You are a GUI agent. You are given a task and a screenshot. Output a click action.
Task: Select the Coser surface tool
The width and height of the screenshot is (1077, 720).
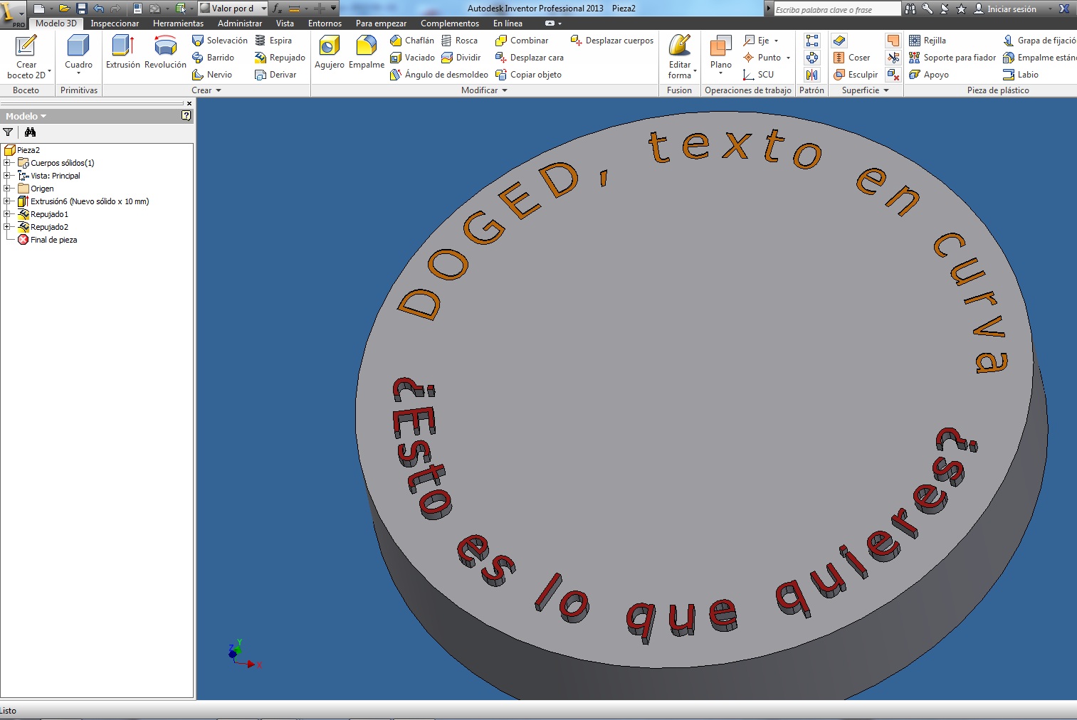851,58
